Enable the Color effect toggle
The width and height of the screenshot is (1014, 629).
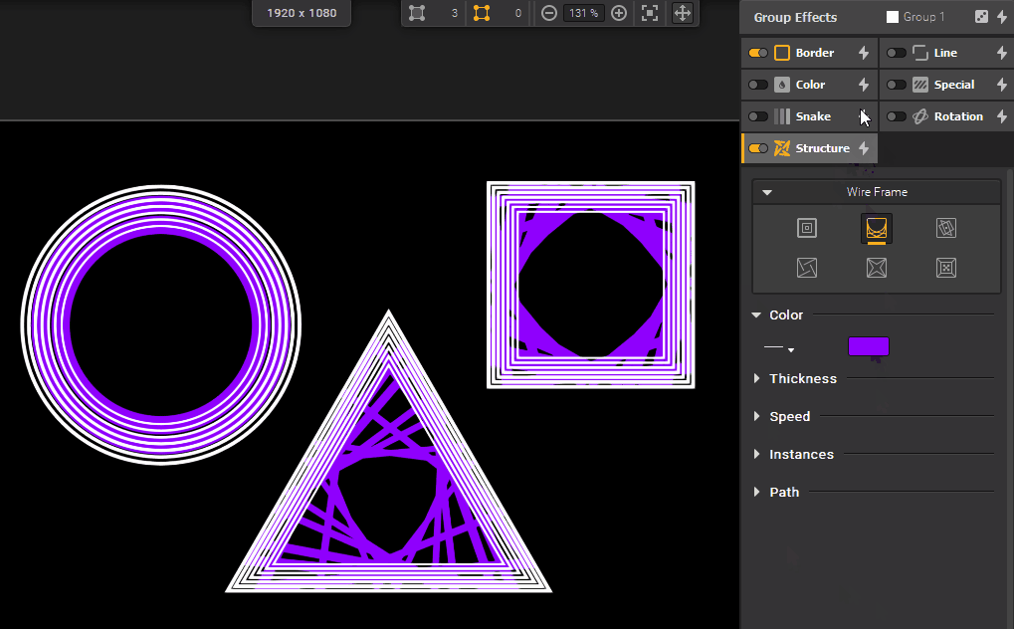[758, 85]
